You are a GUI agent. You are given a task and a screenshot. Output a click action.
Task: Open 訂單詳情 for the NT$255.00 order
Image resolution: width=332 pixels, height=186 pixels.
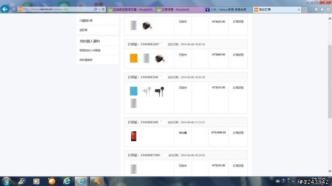coord(238,165)
